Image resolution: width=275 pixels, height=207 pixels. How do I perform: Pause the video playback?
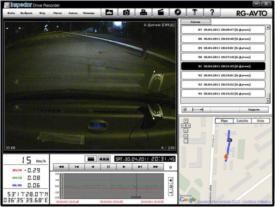[109, 167]
